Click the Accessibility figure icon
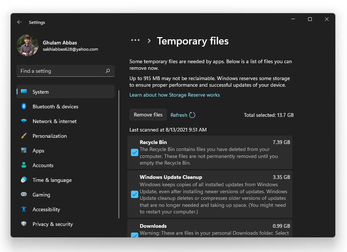The height and width of the screenshot is (252, 347). coord(24,209)
